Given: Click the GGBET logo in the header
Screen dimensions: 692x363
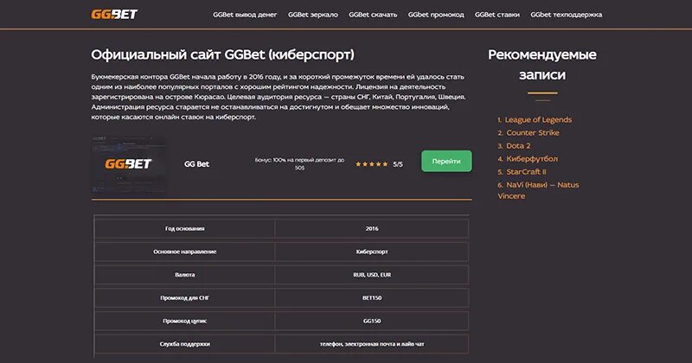Looking at the screenshot, I should point(114,15).
